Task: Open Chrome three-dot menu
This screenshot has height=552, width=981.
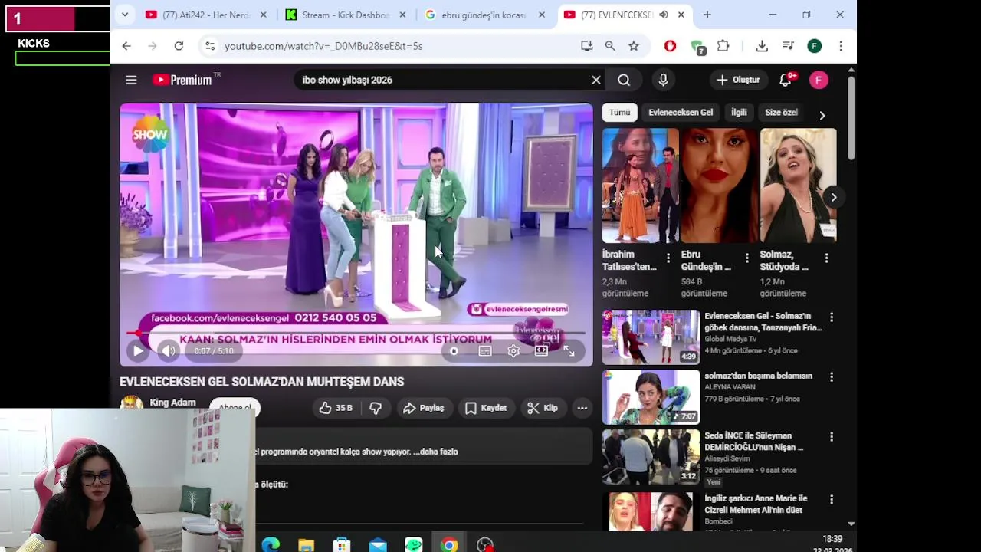Action: pos(841,46)
